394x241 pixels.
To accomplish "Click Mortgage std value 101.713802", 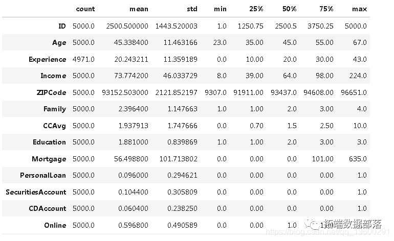I will click(179, 159).
